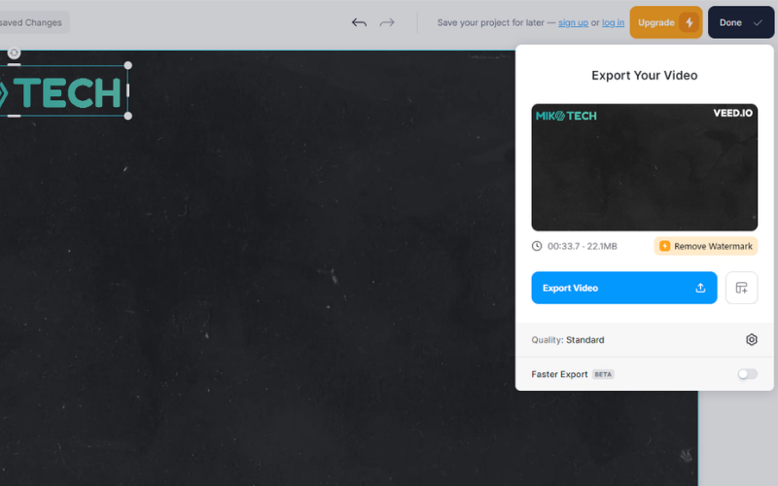Viewport: 778px width, 486px height.
Task: Open quality settings gear icon
Action: [751, 339]
